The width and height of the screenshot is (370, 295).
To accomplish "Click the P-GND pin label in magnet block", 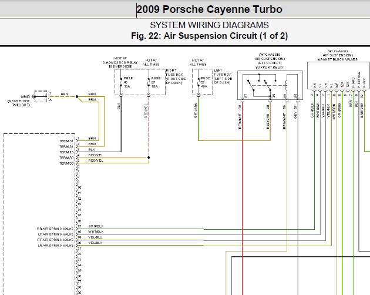I will click(353, 82).
